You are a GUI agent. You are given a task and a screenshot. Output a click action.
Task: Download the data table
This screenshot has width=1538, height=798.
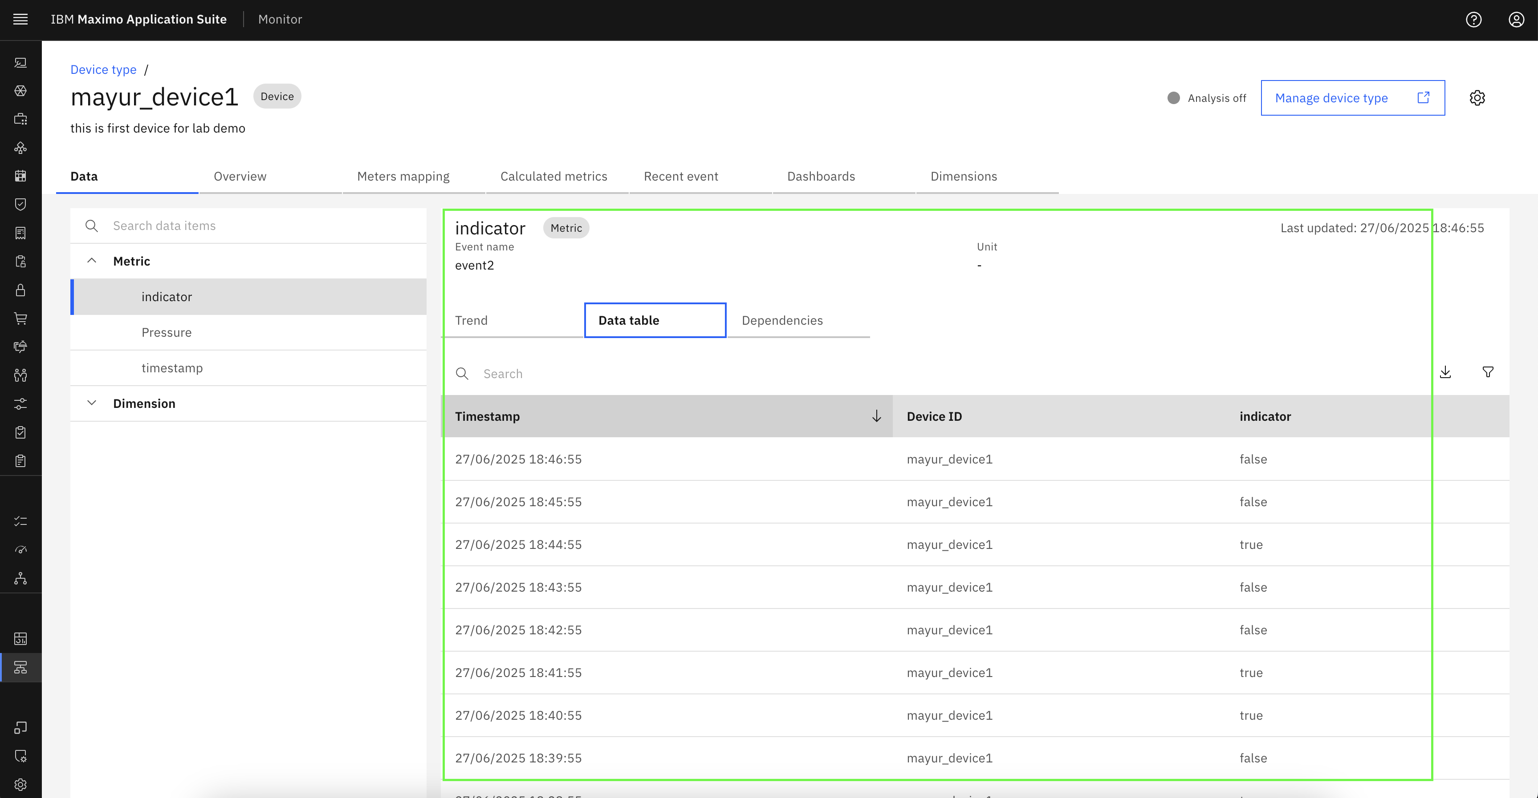coord(1445,372)
